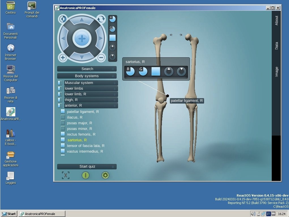Screen dimensions: 289x217
Task: Click the reset rotation arrows icon
Action: click(101, 19)
